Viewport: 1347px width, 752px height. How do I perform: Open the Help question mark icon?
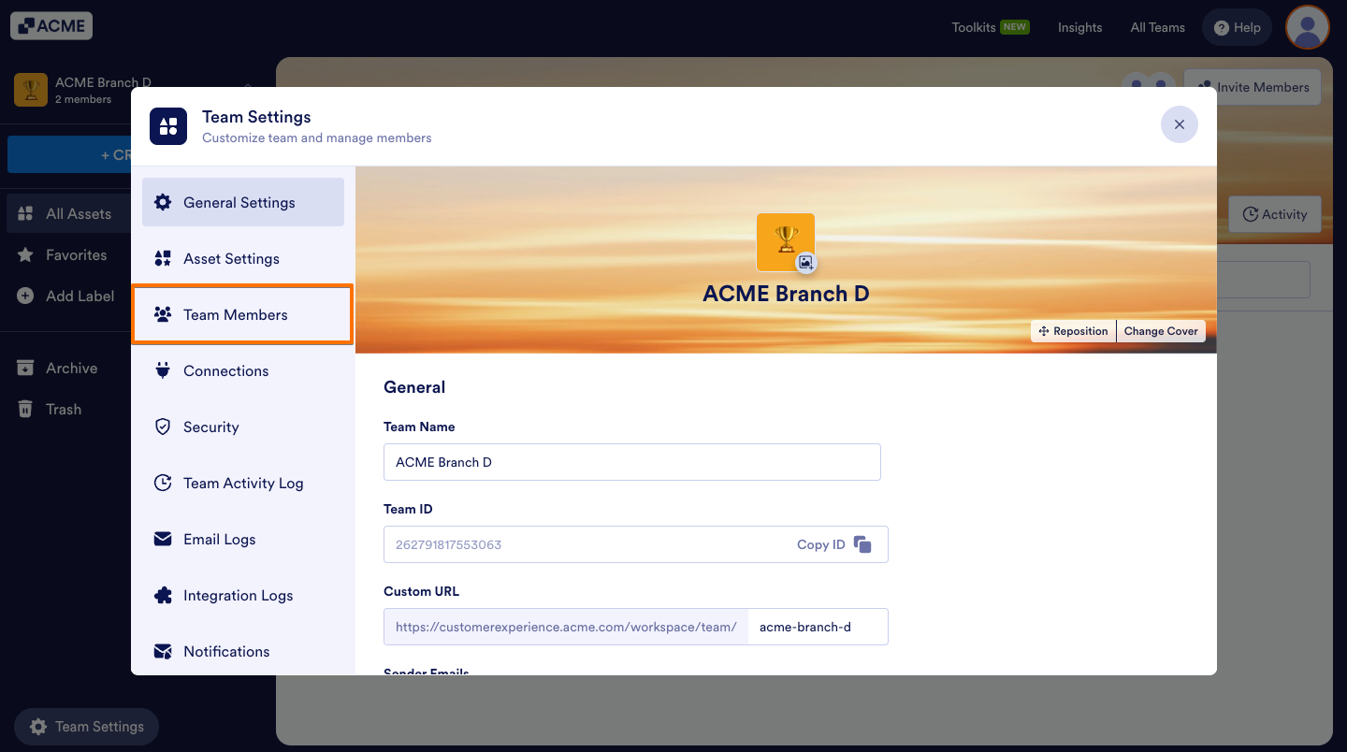click(1221, 28)
